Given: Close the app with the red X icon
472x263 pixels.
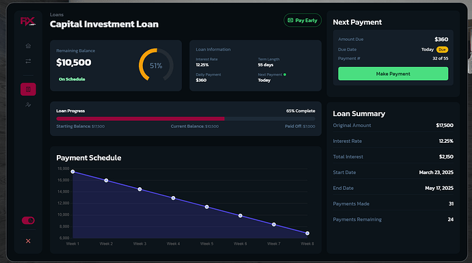Looking at the screenshot, I should click(x=28, y=240).
